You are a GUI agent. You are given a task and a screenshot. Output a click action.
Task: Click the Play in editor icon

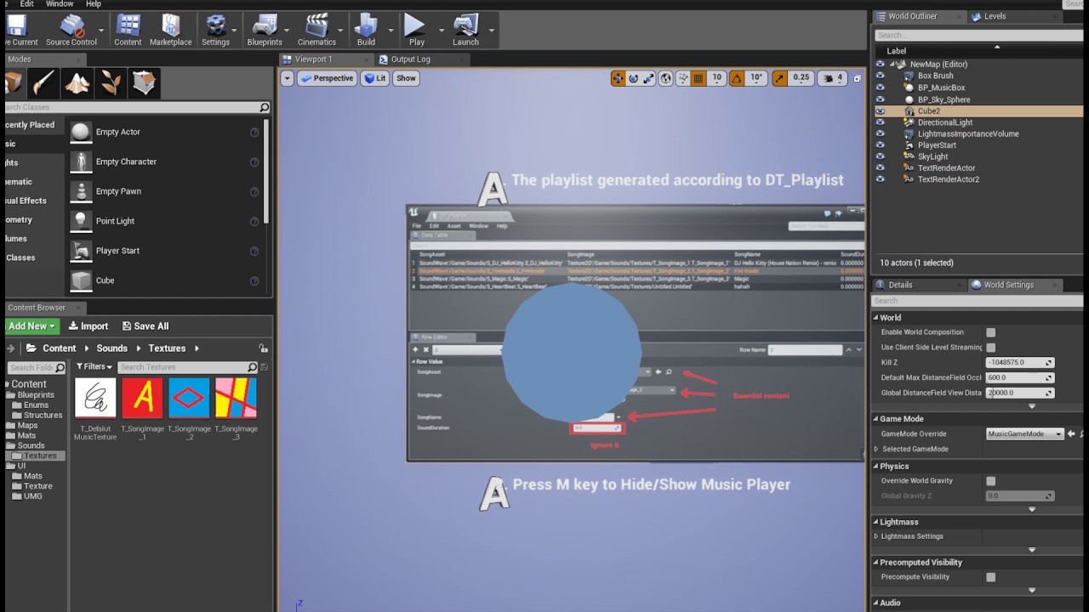coord(416,30)
